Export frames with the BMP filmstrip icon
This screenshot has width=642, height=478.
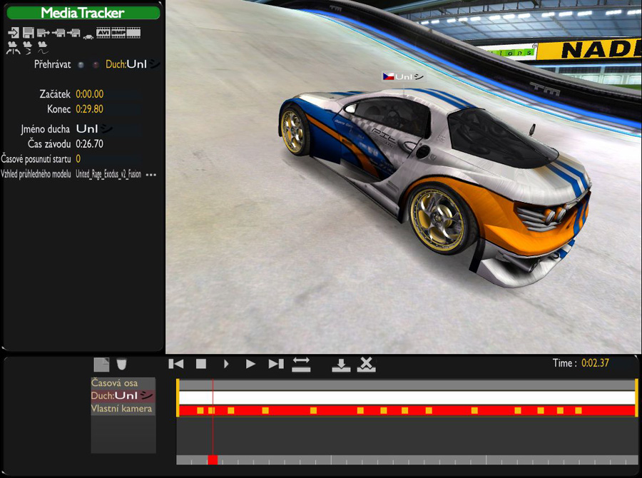[x=118, y=32]
